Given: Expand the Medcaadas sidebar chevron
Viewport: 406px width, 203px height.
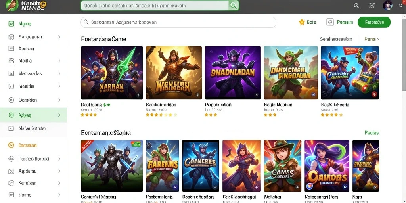Looking at the screenshot, I should [x=59, y=73].
